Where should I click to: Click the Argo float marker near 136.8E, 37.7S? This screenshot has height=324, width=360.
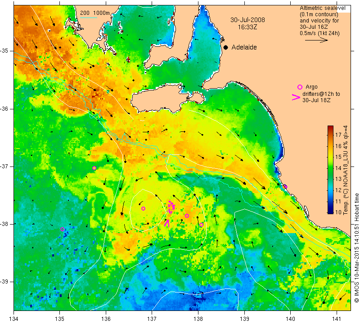click(143, 208)
